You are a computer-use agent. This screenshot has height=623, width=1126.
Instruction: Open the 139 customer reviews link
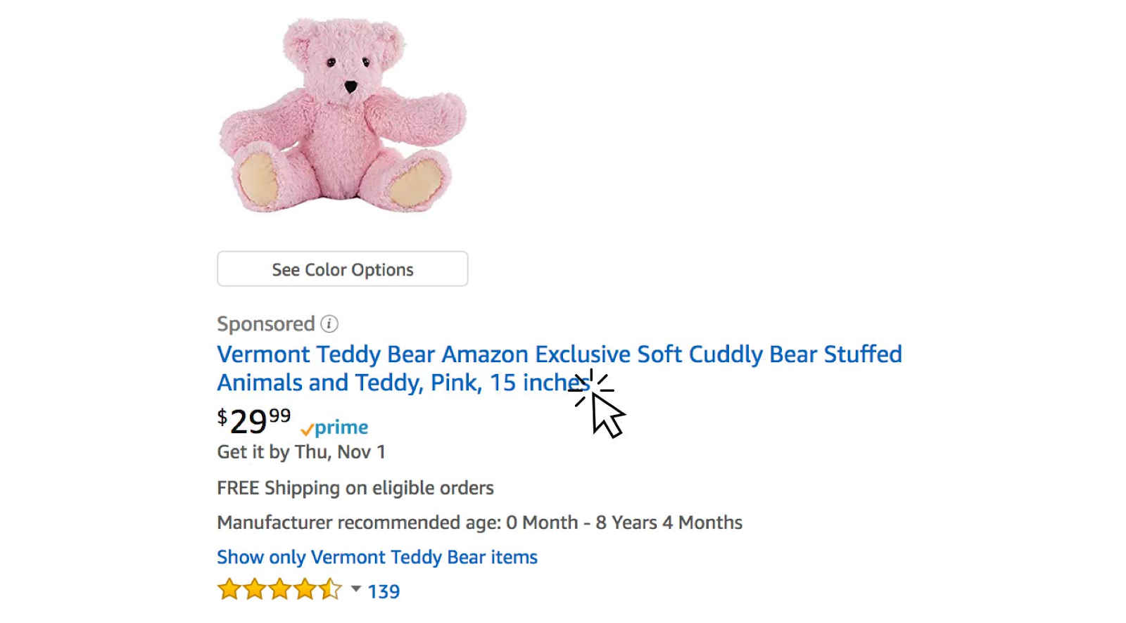[x=384, y=592]
